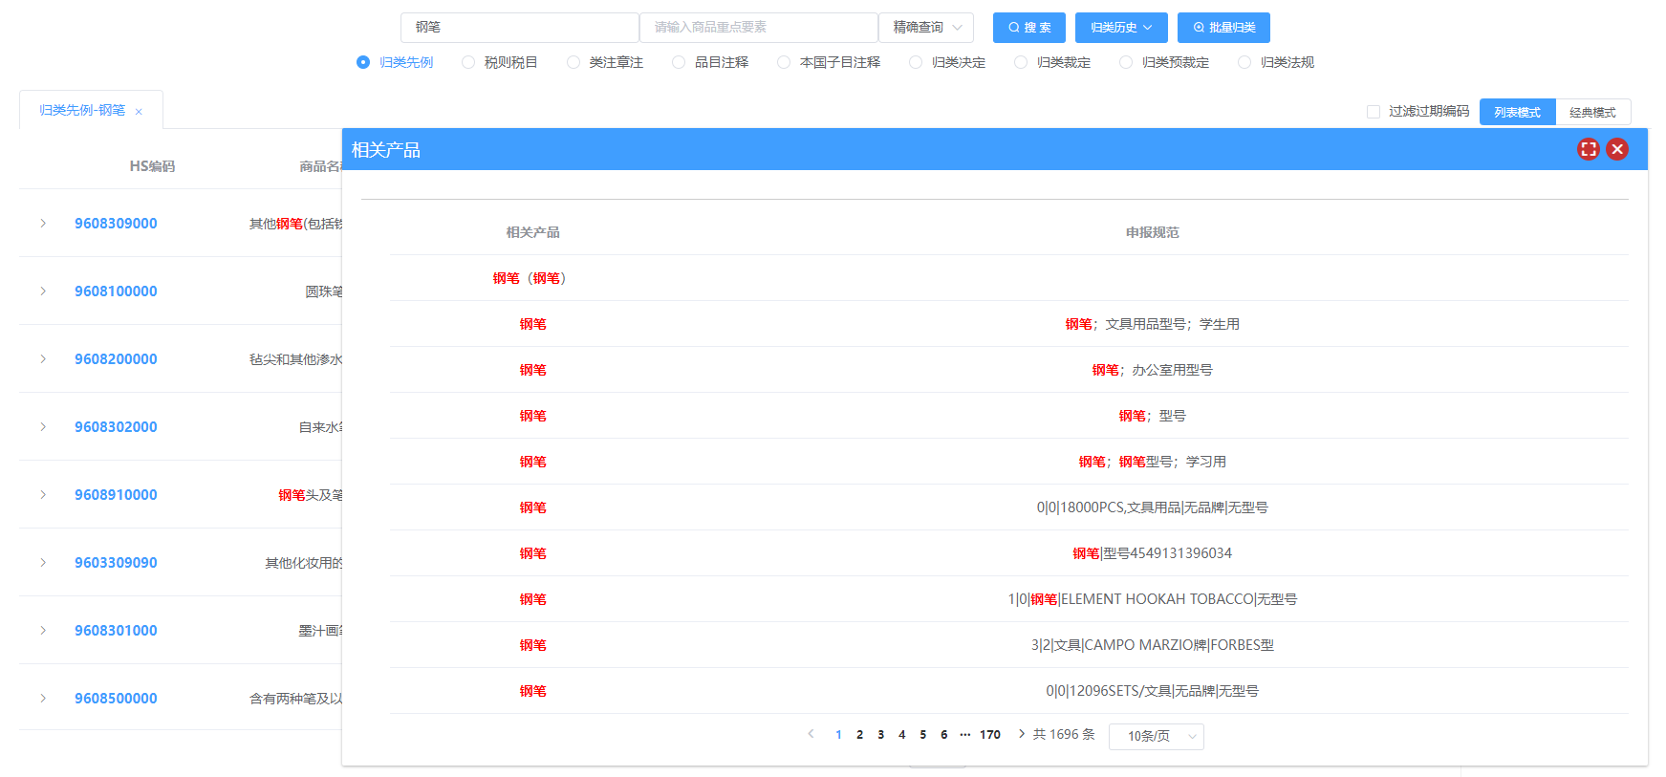
Task: Click the pagination ellipsis to skip pages
Action: (965, 735)
